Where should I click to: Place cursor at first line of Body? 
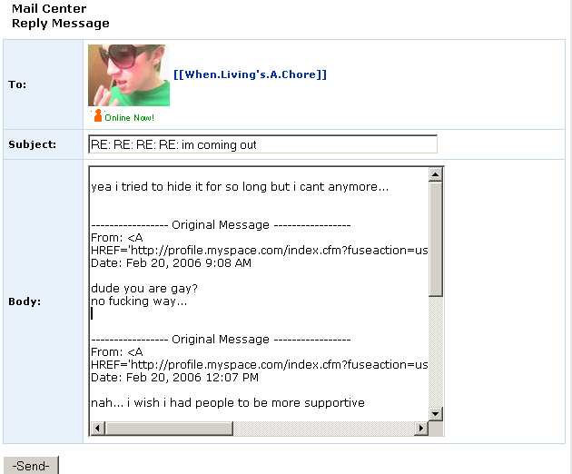[240, 187]
